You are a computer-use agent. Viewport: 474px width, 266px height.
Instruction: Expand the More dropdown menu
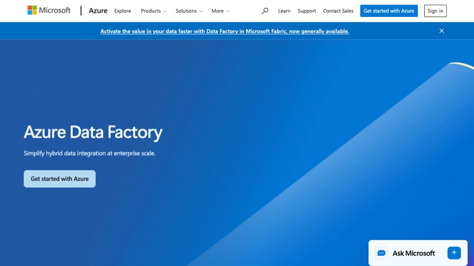pos(220,11)
